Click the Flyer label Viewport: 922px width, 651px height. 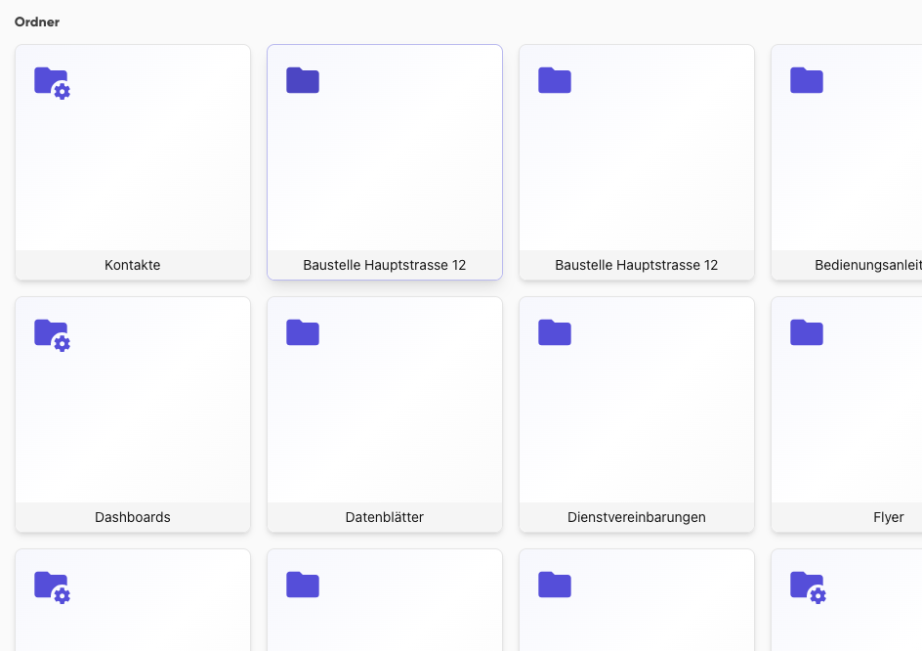tap(888, 517)
